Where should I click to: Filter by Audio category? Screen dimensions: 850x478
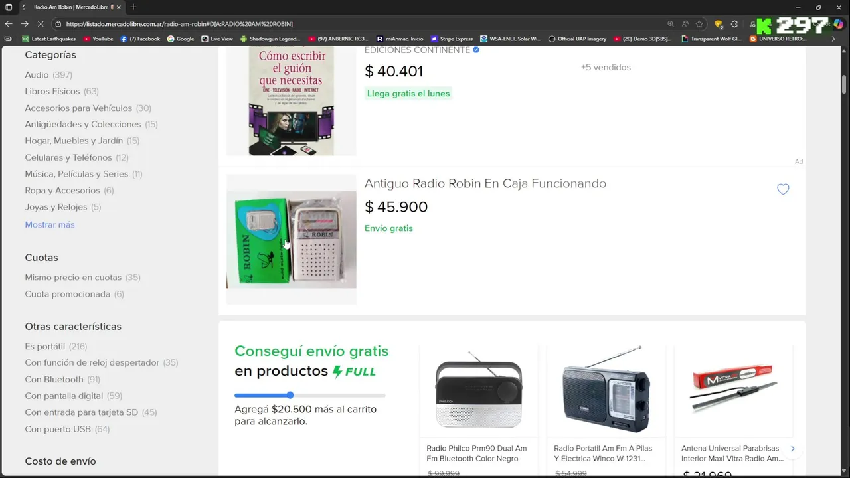[48, 75]
